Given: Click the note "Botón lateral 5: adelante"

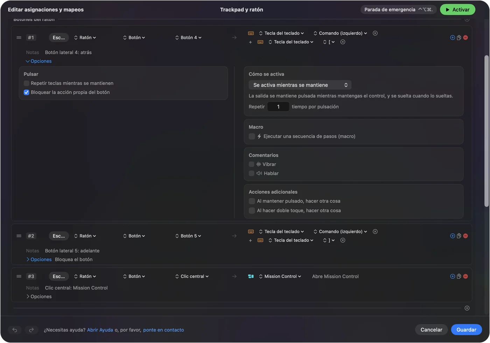Looking at the screenshot, I should [x=72, y=251].
